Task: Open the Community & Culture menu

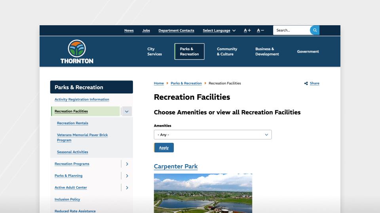Action: point(227,52)
